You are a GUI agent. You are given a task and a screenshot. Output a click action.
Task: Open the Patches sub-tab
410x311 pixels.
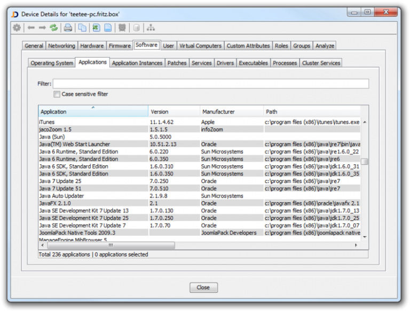tap(177, 63)
